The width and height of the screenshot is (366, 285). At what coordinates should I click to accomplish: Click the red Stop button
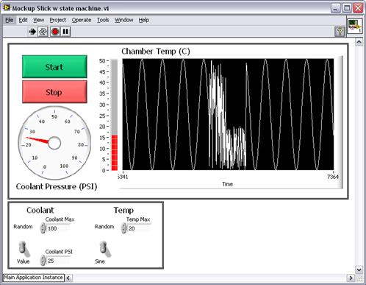(x=54, y=92)
